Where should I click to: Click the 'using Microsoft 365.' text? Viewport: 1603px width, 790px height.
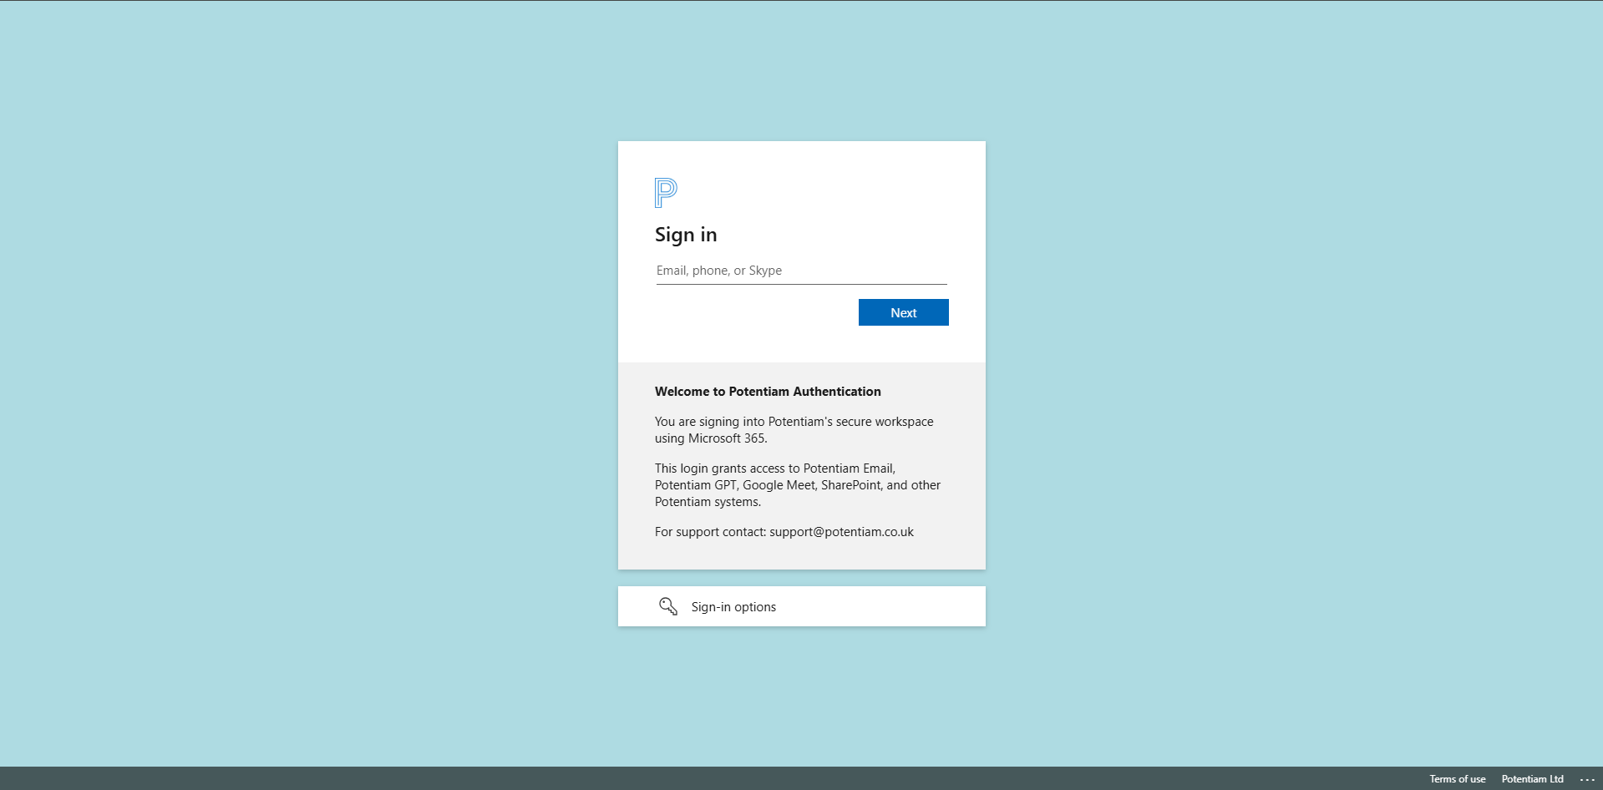tap(711, 438)
